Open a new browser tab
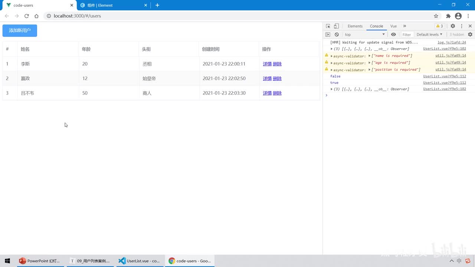The width and height of the screenshot is (475, 267). [x=157, y=5]
